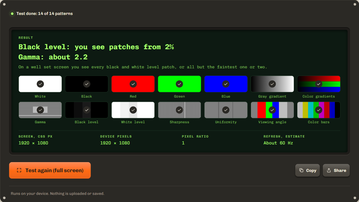Viewport: 359px width, 202px height.
Task: Click the 'REFRESH, ESTIMATE' label
Action: [x=284, y=136]
